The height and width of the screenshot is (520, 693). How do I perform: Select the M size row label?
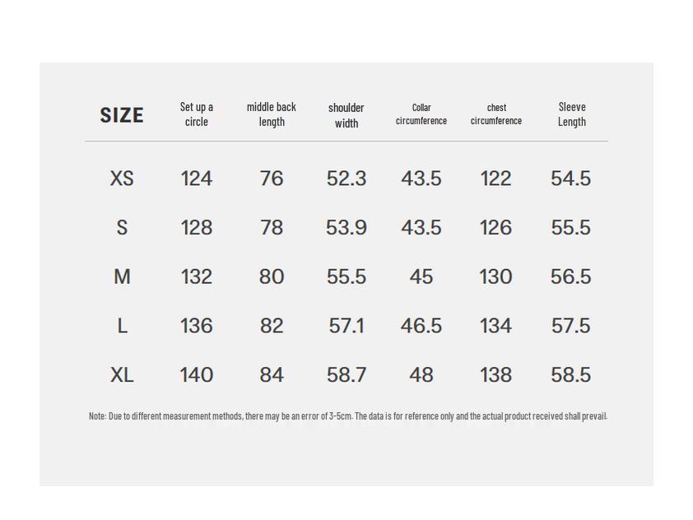click(x=122, y=277)
